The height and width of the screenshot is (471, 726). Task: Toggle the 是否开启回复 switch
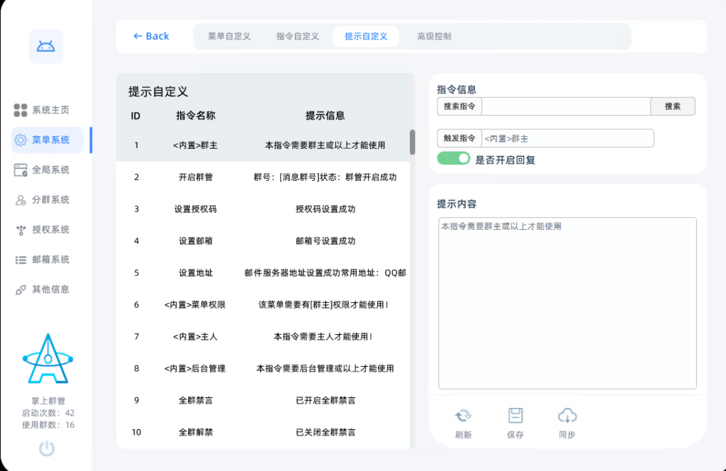[x=454, y=158]
